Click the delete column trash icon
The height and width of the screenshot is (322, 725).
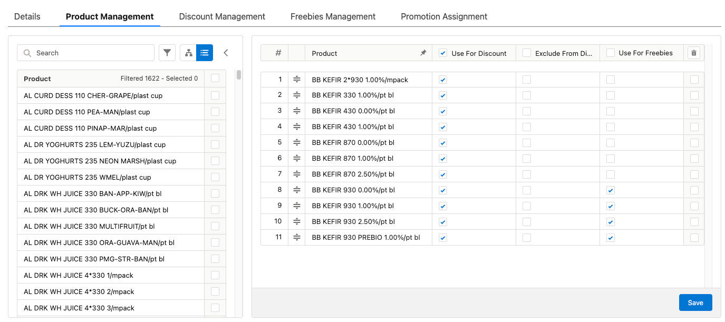(x=693, y=53)
